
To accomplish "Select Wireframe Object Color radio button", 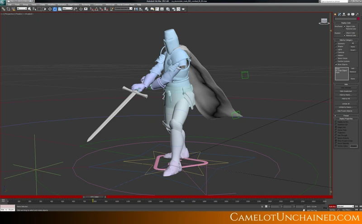I will (x=344, y=26).
